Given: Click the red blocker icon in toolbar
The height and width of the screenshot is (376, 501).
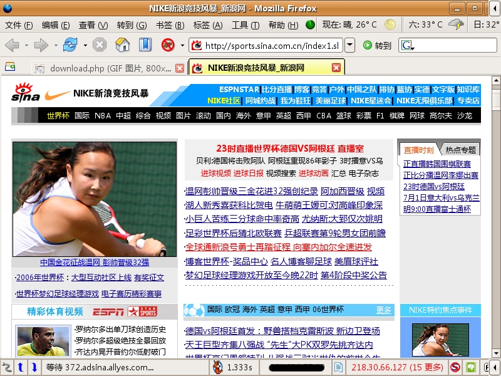Looking at the screenshot, I should [168, 44].
